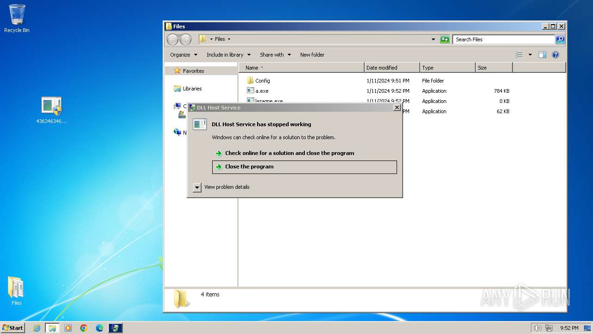Click the search magnifier icon
The height and width of the screenshot is (334, 593).
tap(560, 39)
